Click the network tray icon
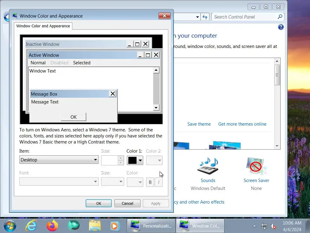The height and width of the screenshot is (233, 310). pos(264,226)
